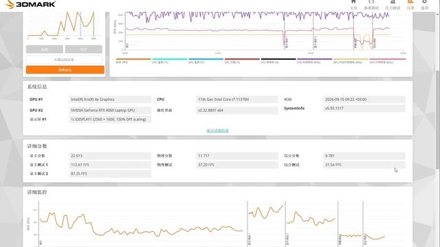The height and width of the screenshot is (247, 440).
Task: Click the graphics score 22 613 value
Action: point(110,156)
